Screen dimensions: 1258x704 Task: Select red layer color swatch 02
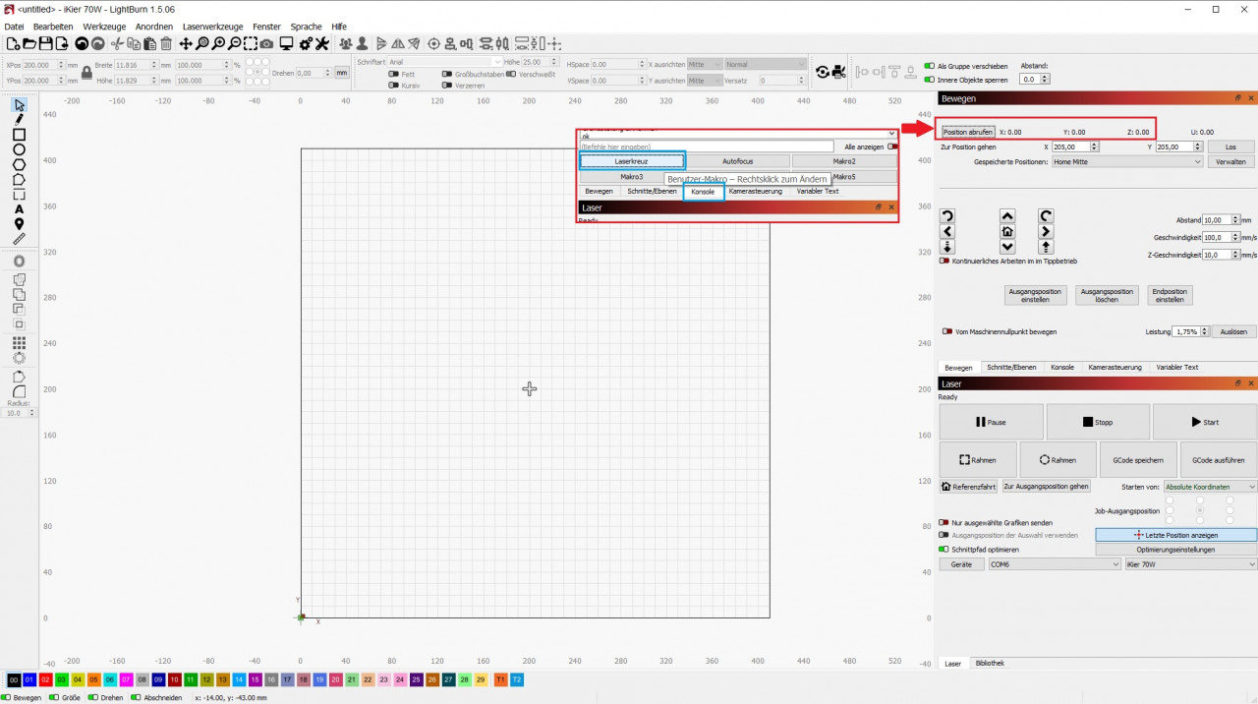pos(45,679)
